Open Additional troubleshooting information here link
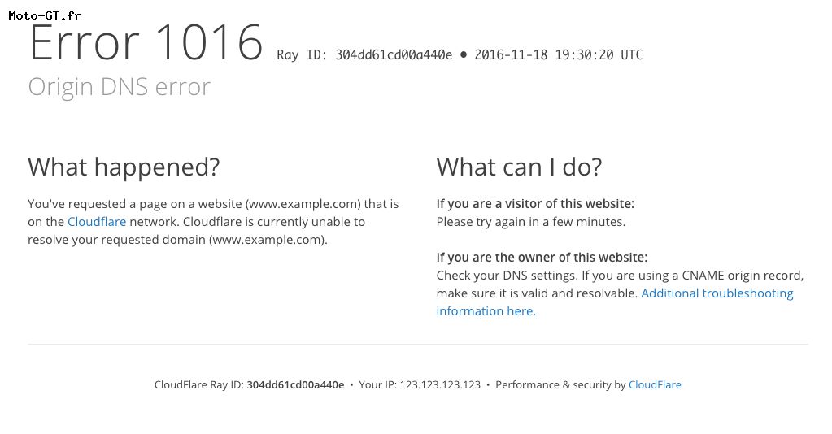Viewport: 832px width, 434px height. 717,293
